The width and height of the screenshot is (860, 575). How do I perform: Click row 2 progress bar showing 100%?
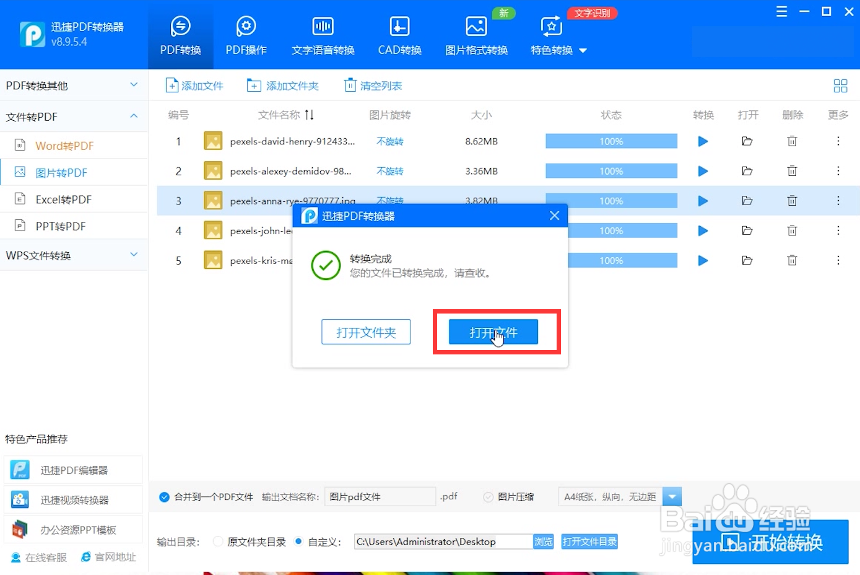(x=611, y=171)
